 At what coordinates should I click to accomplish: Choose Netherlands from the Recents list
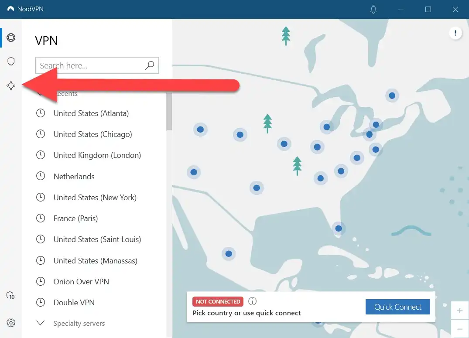pos(74,176)
